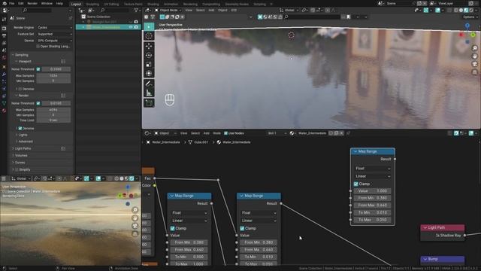The image size is (481, 271).
Task: Collapse the Light Path node
Action: (x=425, y=227)
